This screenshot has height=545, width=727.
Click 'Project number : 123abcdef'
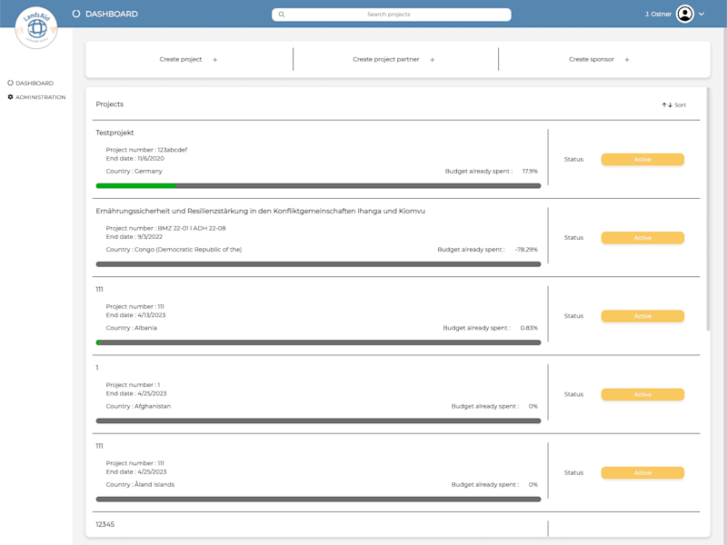pyautogui.click(x=146, y=150)
